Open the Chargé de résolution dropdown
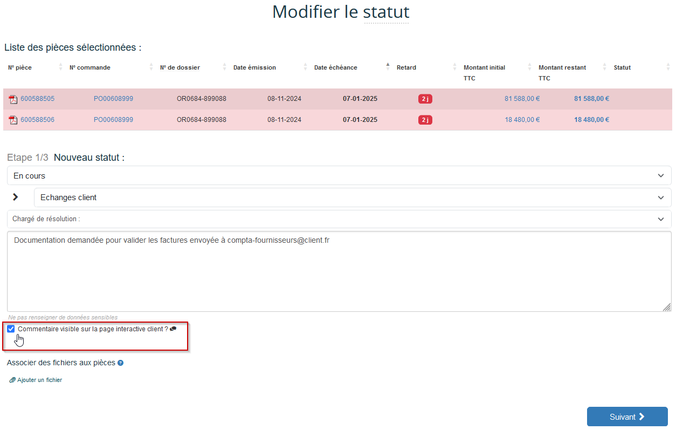Screen dimensions: 676x430 (339, 219)
